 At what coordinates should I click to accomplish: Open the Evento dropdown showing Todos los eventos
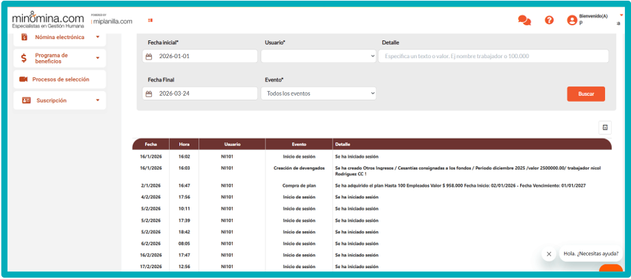[x=318, y=93]
